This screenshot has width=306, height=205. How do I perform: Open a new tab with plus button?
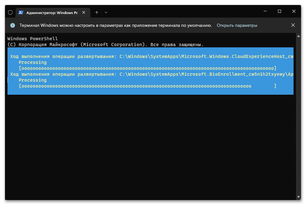click(x=97, y=12)
